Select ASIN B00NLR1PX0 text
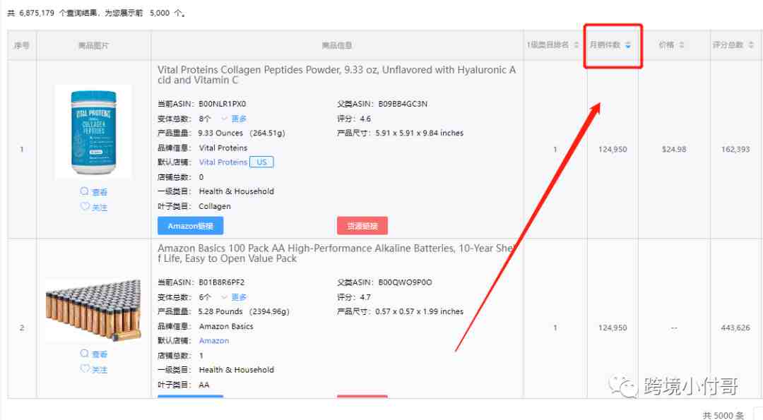The height and width of the screenshot is (420, 763). 223,104
